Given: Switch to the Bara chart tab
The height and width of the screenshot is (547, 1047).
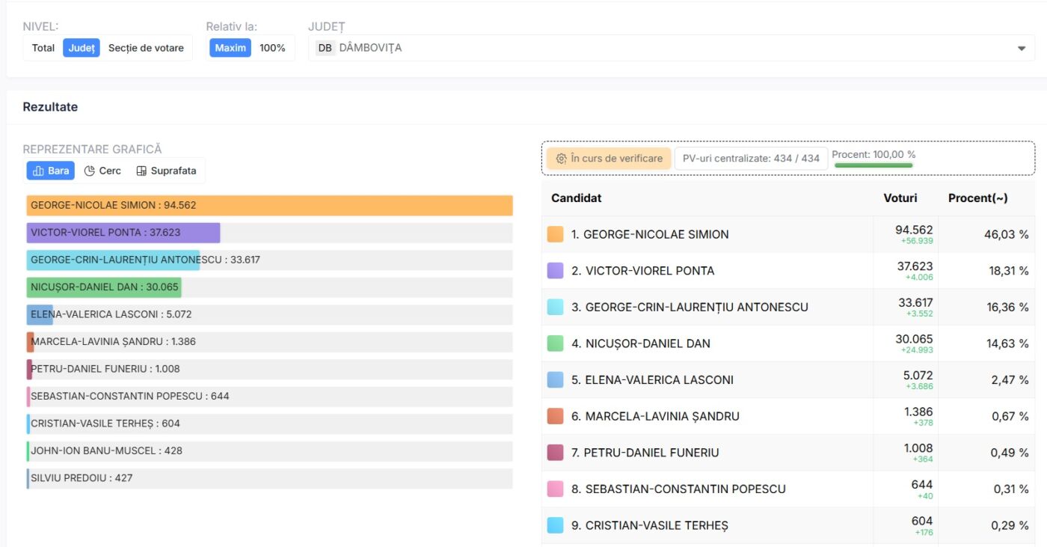Looking at the screenshot, I should [51, 171].
